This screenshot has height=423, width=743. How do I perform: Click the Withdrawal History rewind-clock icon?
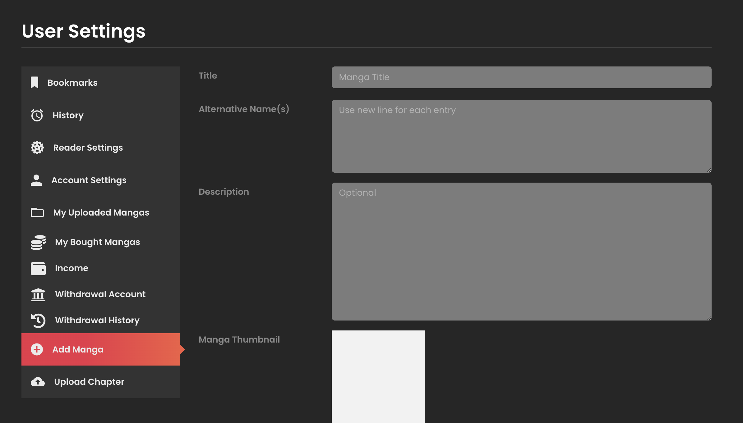pyautogui.click(x=38, y=321)
